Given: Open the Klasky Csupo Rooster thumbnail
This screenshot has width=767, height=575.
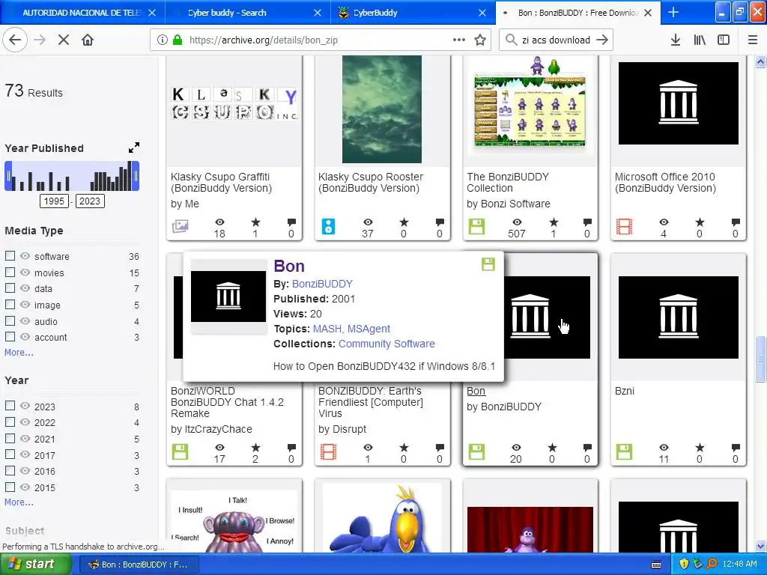Looking at the screenshot, I should pyautogui.click(x=381, y=109).
